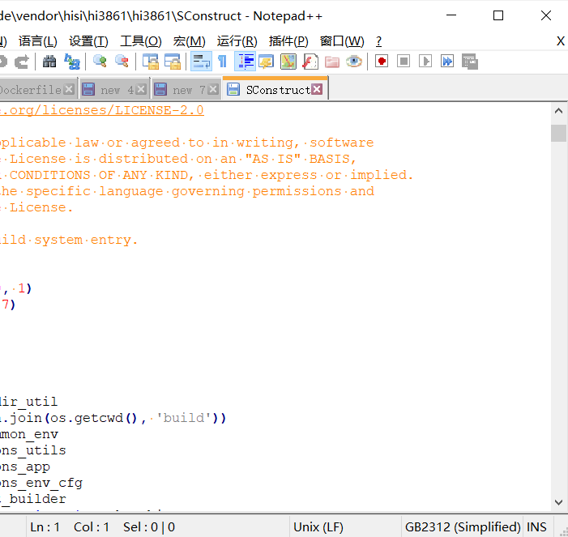Open Folder as Workspace icon
Viewport: 568px width, 537px height.
tap(332, 62)
